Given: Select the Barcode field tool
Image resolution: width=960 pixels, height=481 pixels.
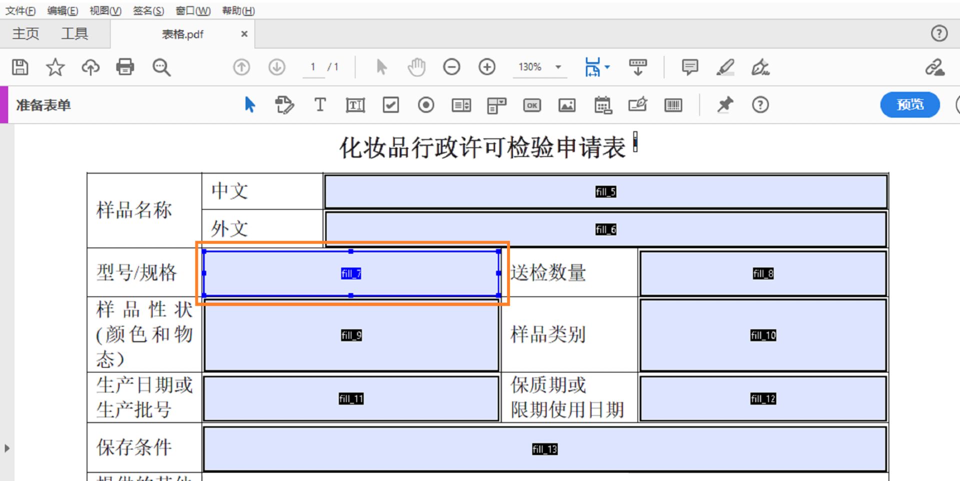Looking at the screenshot, I should click(x=673, y=105).
